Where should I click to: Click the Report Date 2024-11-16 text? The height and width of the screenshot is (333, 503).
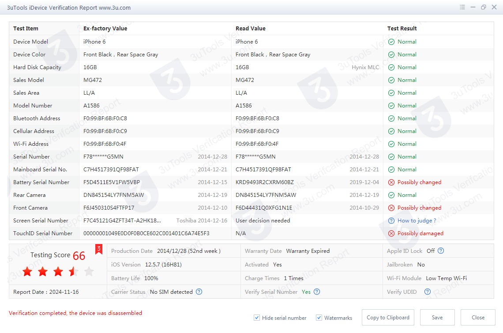(x=46, y=292)
